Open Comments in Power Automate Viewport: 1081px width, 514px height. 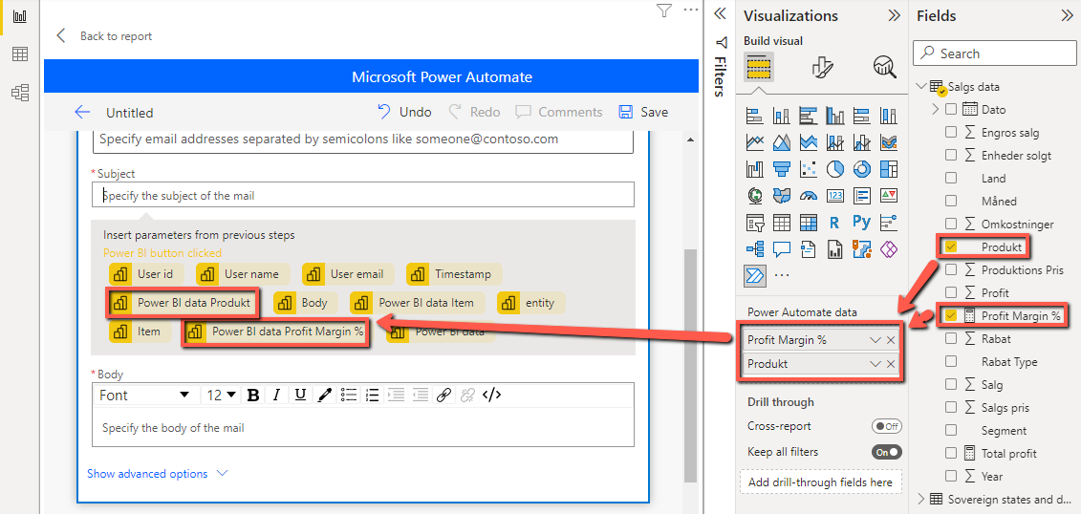click(x=559, y=113)
